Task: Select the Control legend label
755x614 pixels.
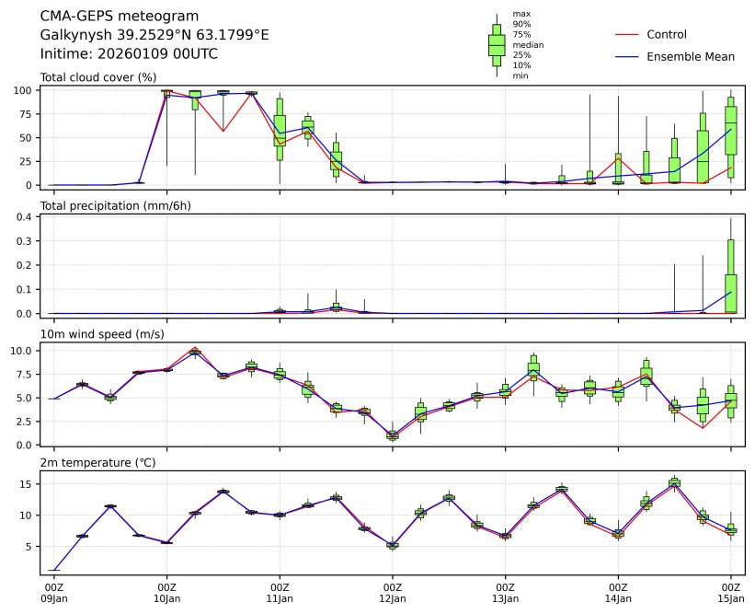Action: (667, 35)
